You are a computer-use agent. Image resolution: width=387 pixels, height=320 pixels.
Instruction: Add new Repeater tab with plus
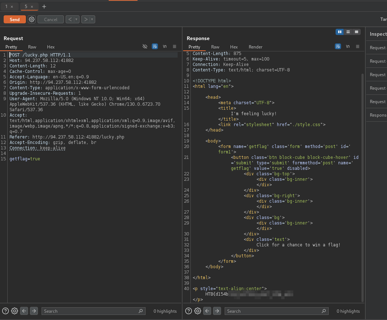point(44,7)
